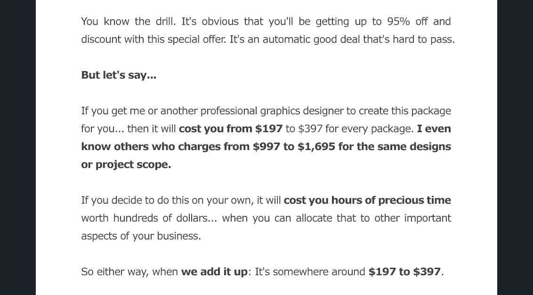Click the "So either way, when" text
This screenshot has width=533, height=295.
tap(129, 272)
